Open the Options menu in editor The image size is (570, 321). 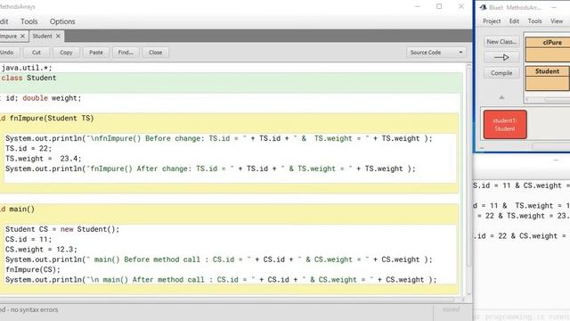62,21
